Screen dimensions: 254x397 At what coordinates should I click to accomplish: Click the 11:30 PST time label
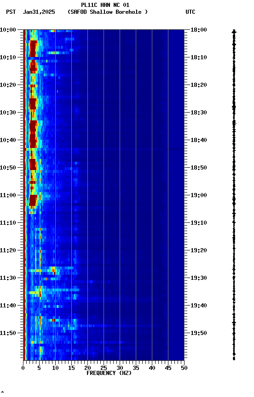pos(8,278)
